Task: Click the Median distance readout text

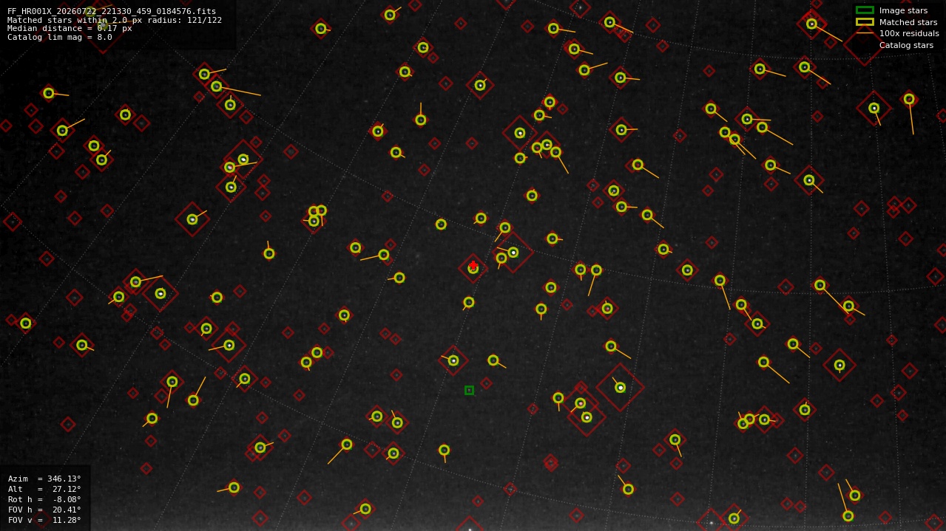Action: (x=70, y=28)
